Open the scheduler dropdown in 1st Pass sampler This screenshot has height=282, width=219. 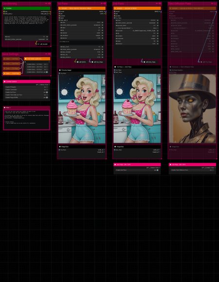click(x=82, y=36)
